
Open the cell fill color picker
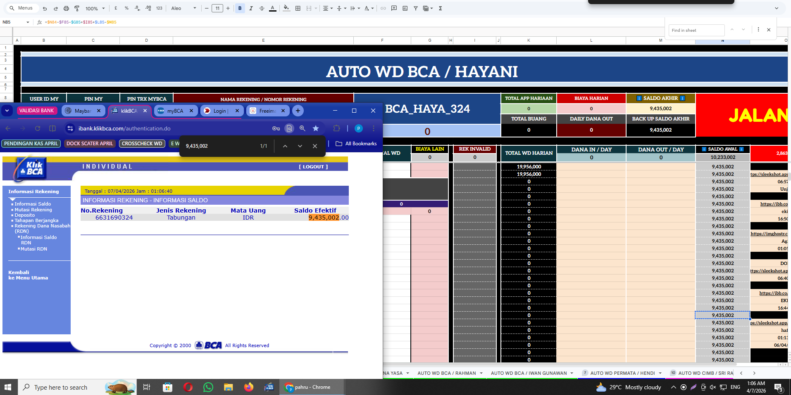coord(286,8)
